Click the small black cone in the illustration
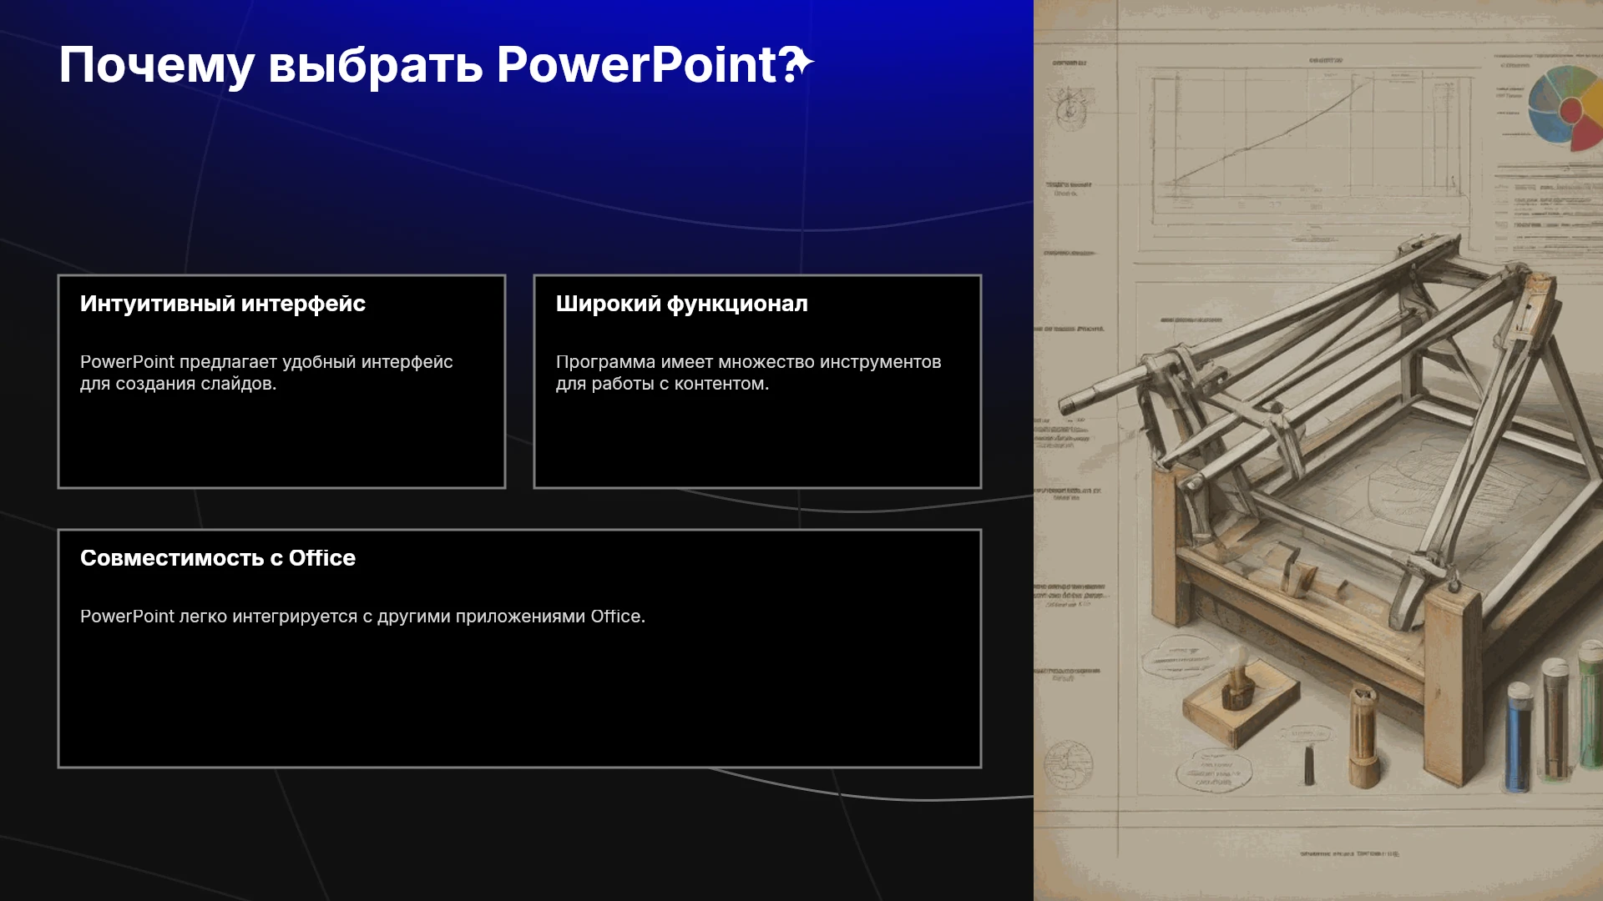1603x901 pixels. coord(1309,766)
